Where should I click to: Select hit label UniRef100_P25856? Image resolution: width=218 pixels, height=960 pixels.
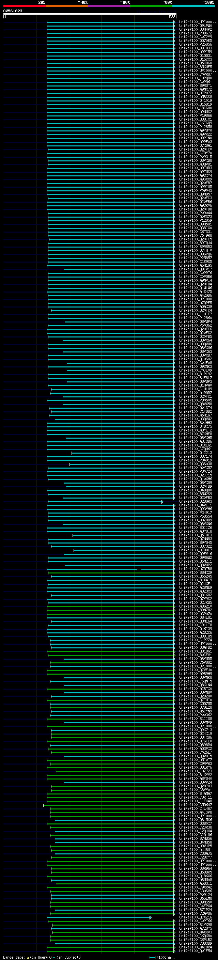pyautogui.click(x=196, y=44)
